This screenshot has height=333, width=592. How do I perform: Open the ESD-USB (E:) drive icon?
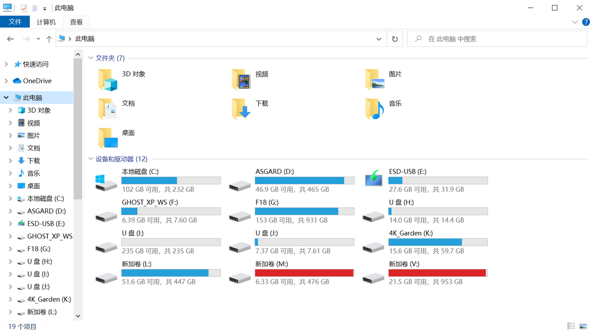373,179
